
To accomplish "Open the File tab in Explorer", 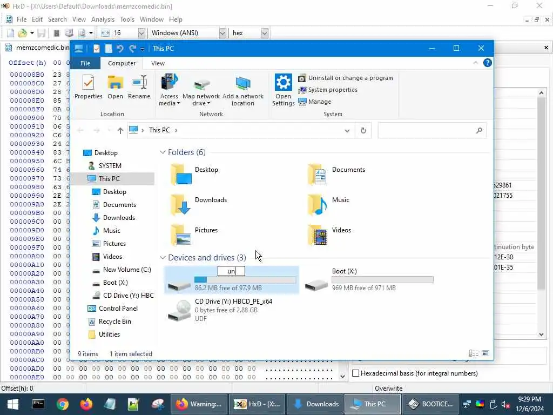I will [85, 63].
